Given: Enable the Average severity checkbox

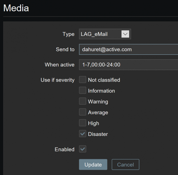Looking at the screenshot, I should (83, 112).
